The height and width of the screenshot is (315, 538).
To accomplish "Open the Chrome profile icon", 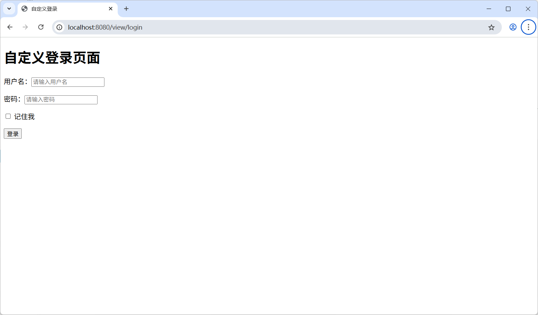I will tap(513, 27).
